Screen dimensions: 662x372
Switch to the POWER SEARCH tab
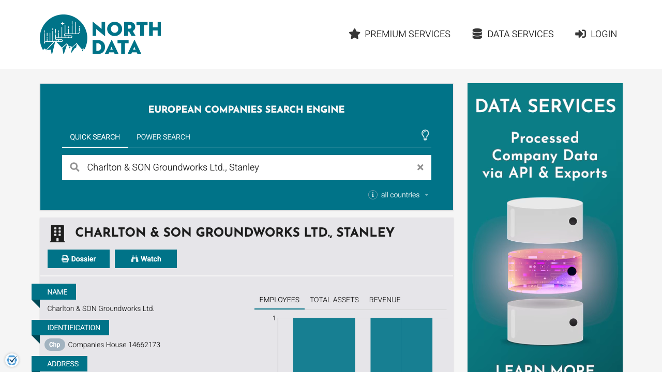coord(163,137)
